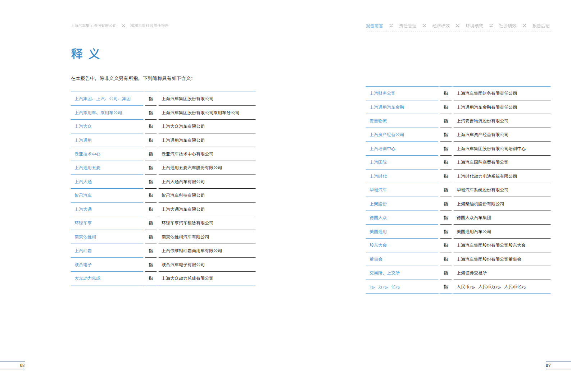The width and height of the screenshot is (571, 387).
Task: Open the 报告后记 navigation tab
Action: click(541, 26)
